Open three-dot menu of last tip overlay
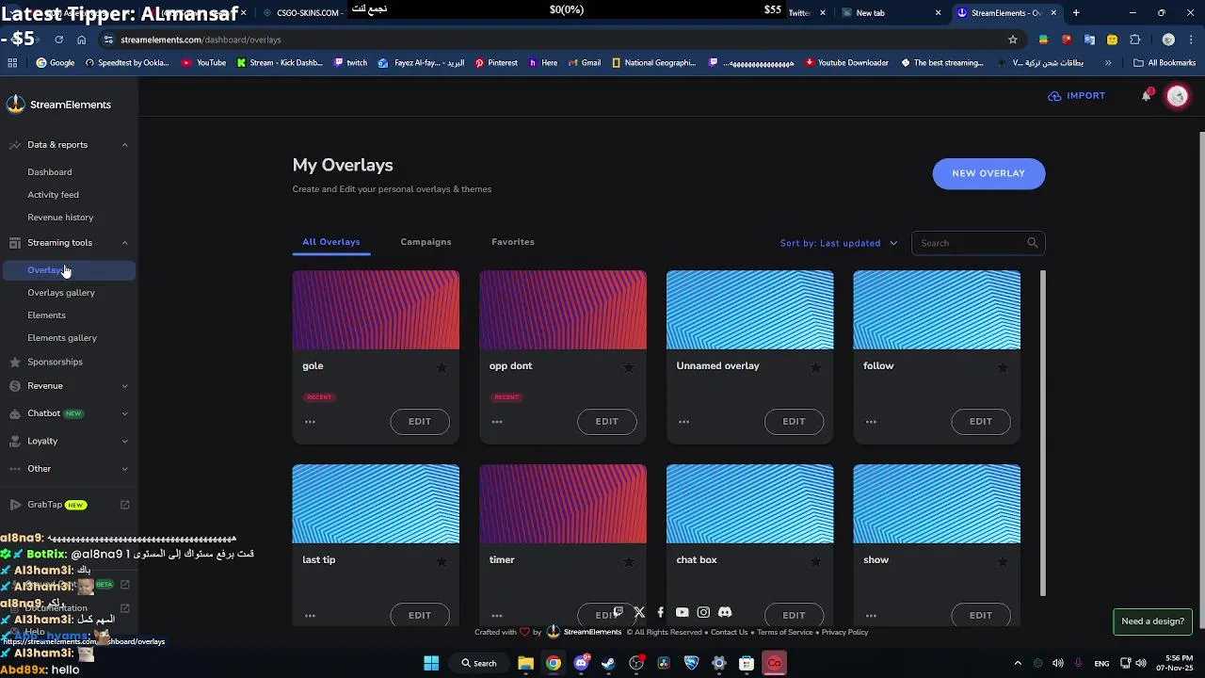Screen dimensions: 1205x678 pos(310,616)
